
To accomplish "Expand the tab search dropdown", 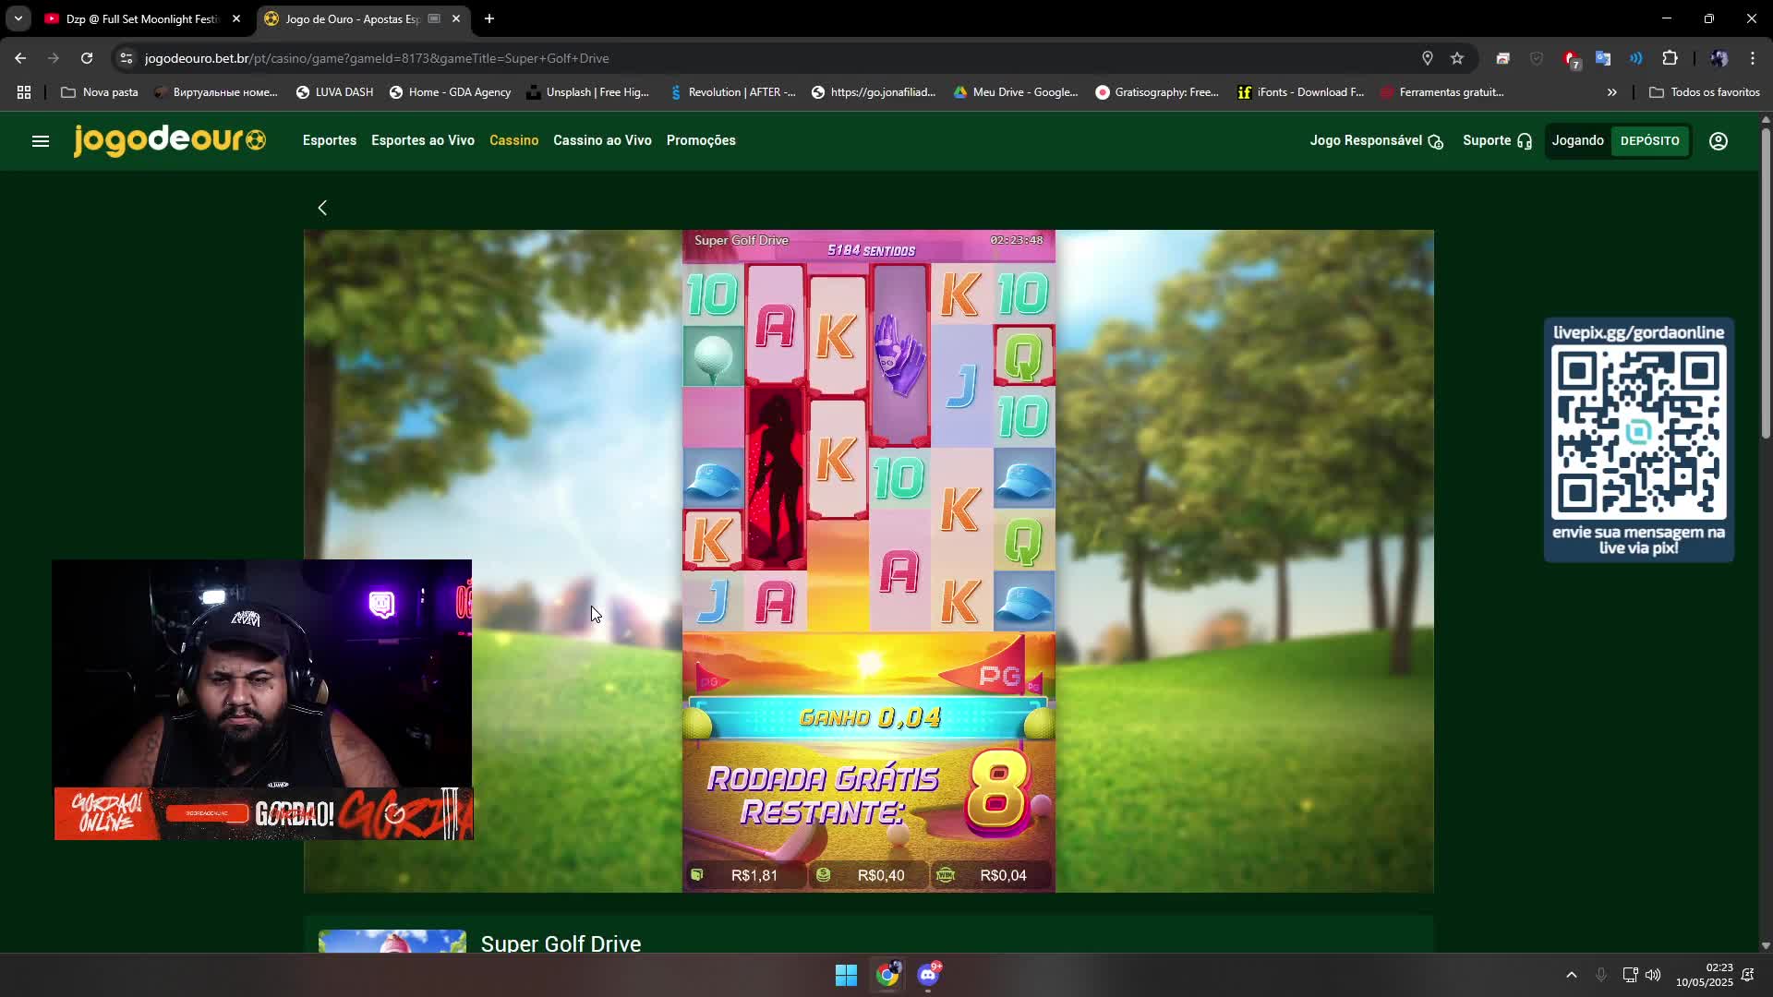I will 18,18.
